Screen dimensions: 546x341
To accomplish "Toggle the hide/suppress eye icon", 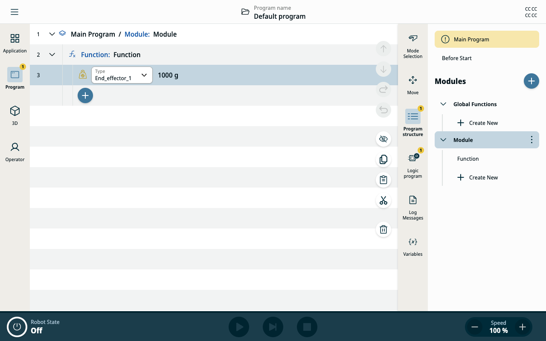I will [x=383, y=139].
